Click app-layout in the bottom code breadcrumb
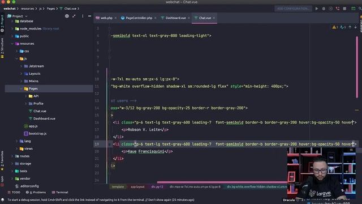Viewport: 362px width, 204px height. tap(137, 186)
